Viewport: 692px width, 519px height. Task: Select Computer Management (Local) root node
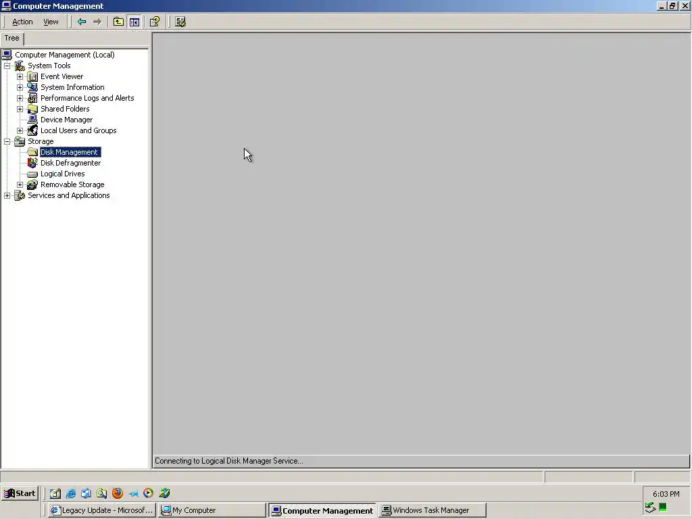tap(65, 55)
